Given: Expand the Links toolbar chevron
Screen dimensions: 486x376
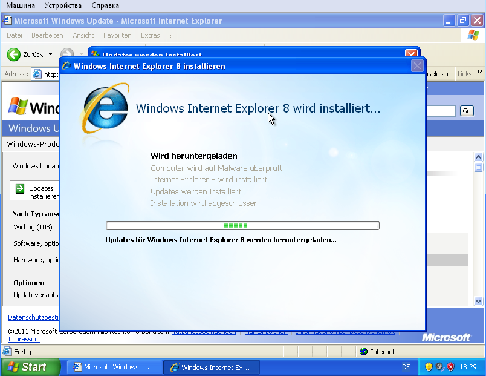Looking at the screenshot, I should (479, 71).
